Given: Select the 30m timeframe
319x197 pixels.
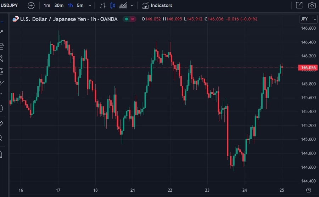Looking at the screenshot, I should [x=59, y=6].
